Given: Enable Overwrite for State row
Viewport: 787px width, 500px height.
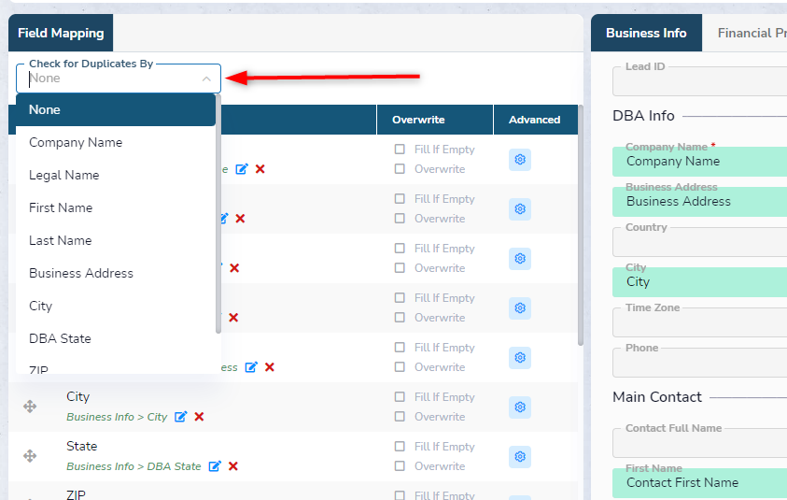Looking at the screenshot, I should (x=400, y=465).
